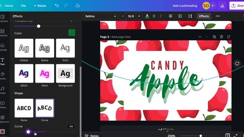This screenshot has height=137, width=244.
Task: Click the comment bubble icon beside canvas
Action: [237, 64]
